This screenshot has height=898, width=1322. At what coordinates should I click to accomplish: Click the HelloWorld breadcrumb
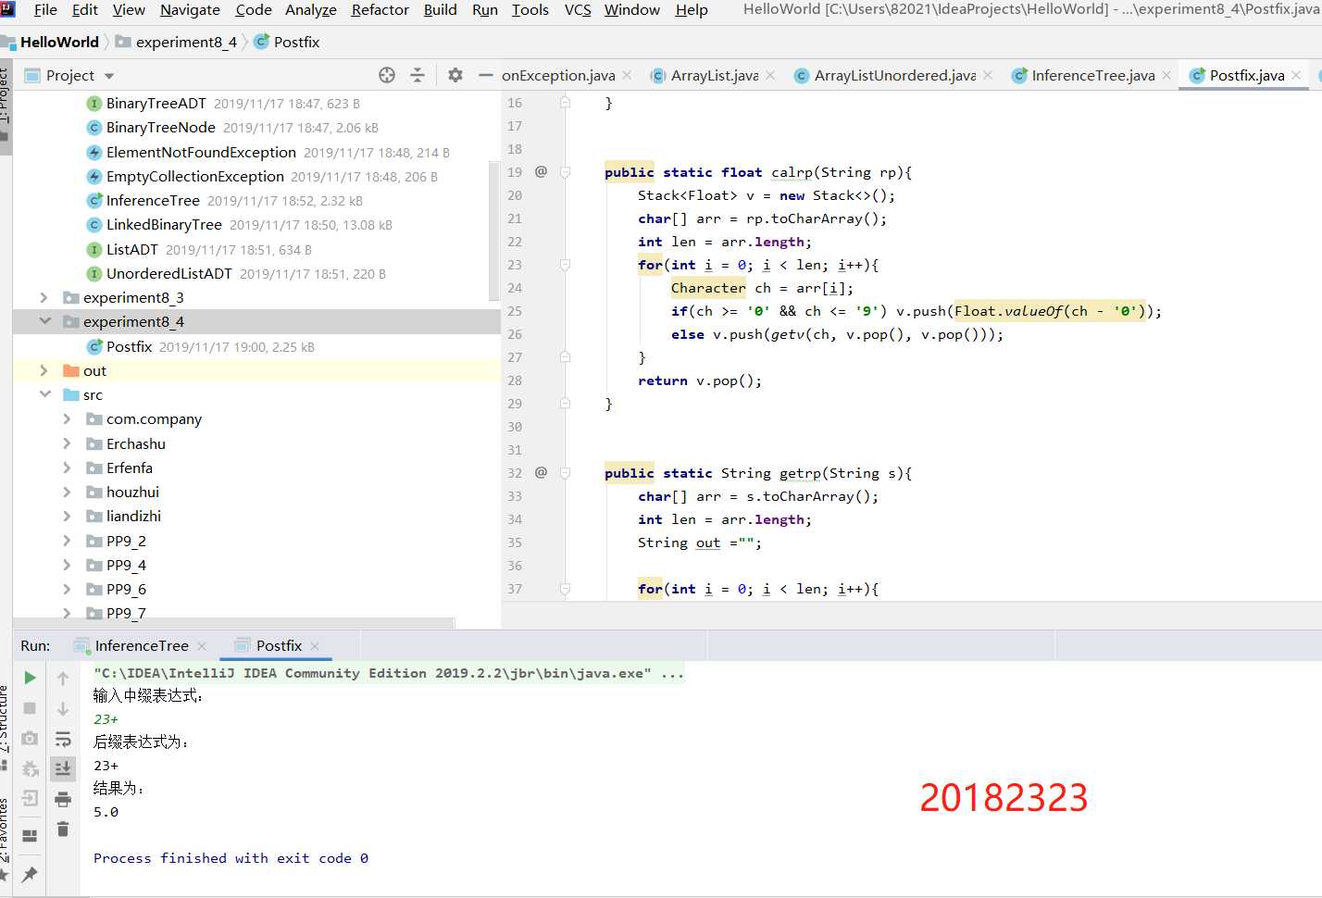click(x=59, y=42)
